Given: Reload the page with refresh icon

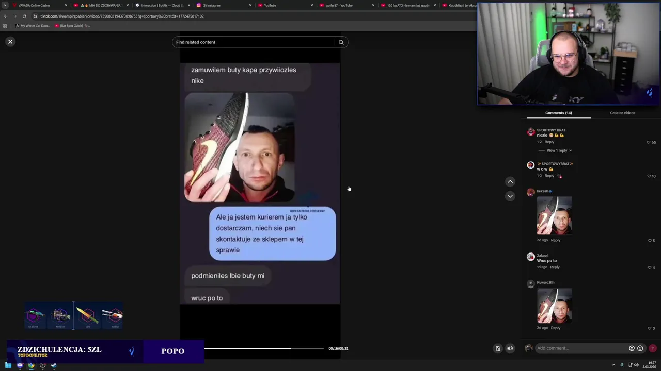Looking at the screenshot, I should click(24, 16).
